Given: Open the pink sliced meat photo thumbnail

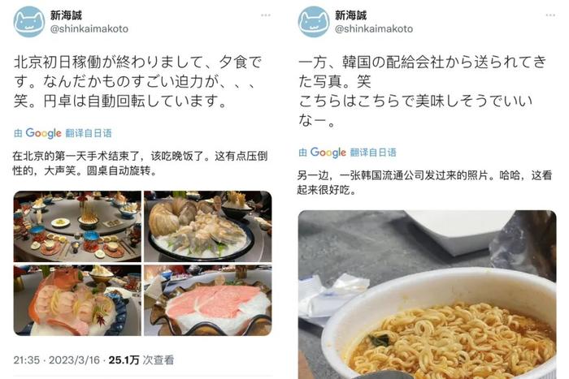Looking at the screenshot, I should (208, 300).
